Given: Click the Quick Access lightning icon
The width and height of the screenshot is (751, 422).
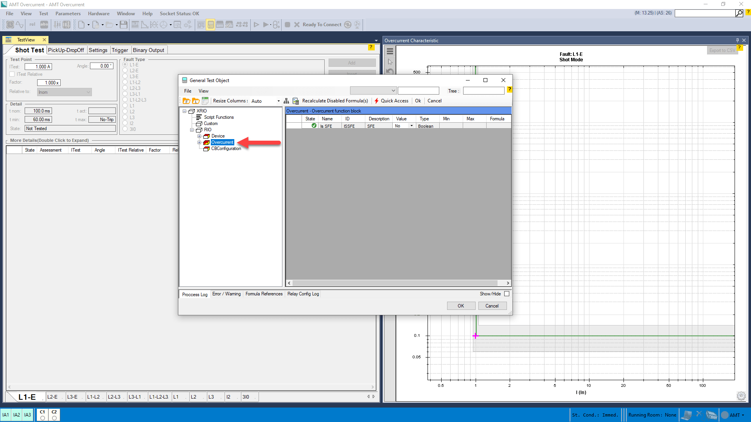Looking at the screenshot, I should (376, 101).
